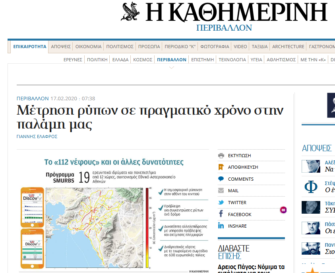The image size is (335, 273).
Task: Click fifth columnist portrait beside Παντ
Action: point(311,248)
